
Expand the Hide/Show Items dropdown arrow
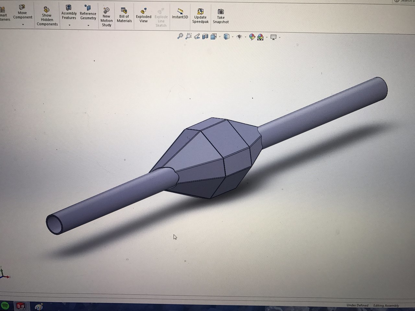(x=245, y=37)
